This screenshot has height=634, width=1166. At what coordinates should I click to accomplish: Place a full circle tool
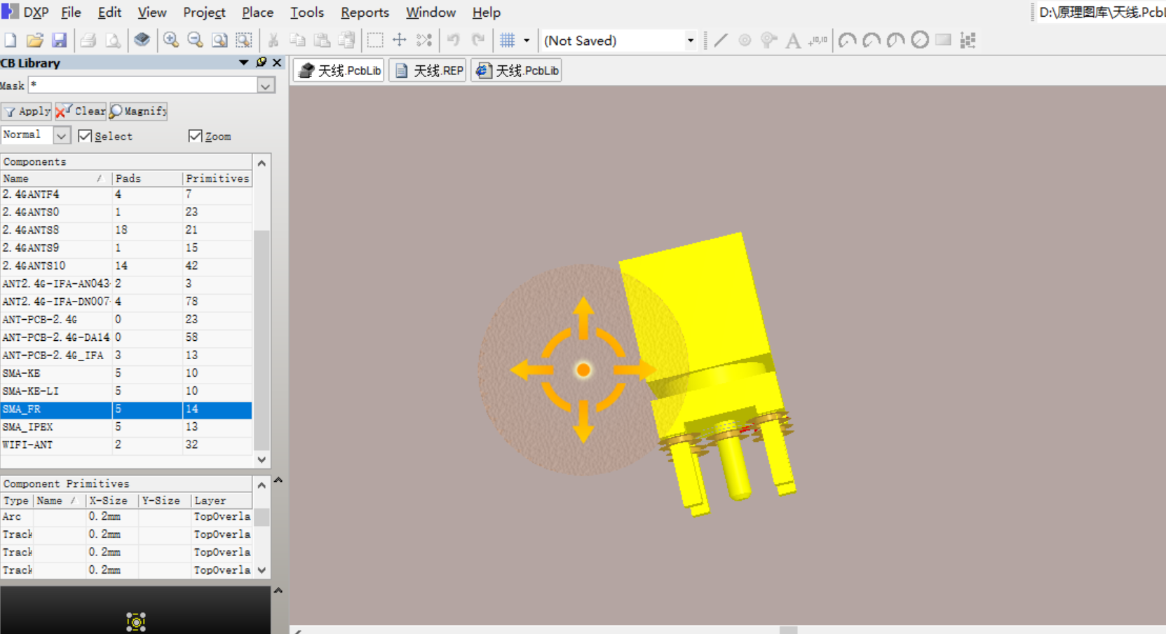(x=920, y=40)
